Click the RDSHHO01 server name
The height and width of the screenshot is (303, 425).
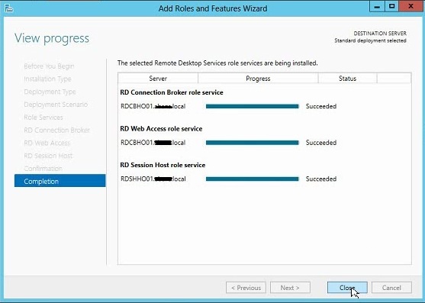click(x=153, y=179)
